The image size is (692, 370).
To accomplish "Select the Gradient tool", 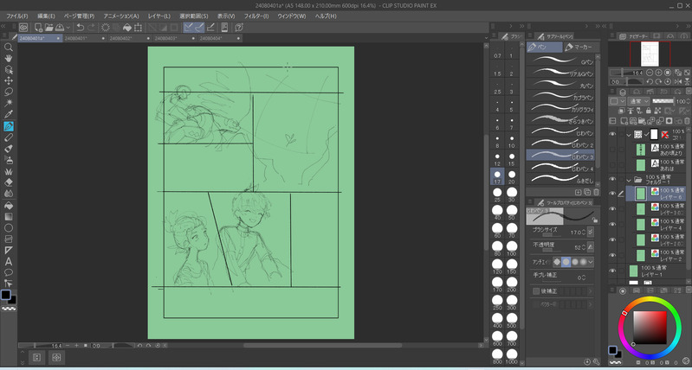I will 9,217.
